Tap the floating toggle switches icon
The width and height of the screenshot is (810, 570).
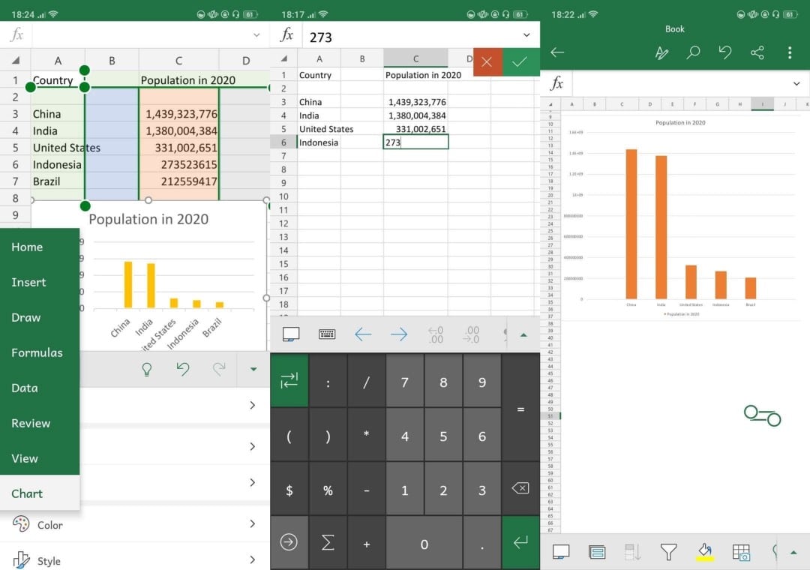(x=763, y=415)
